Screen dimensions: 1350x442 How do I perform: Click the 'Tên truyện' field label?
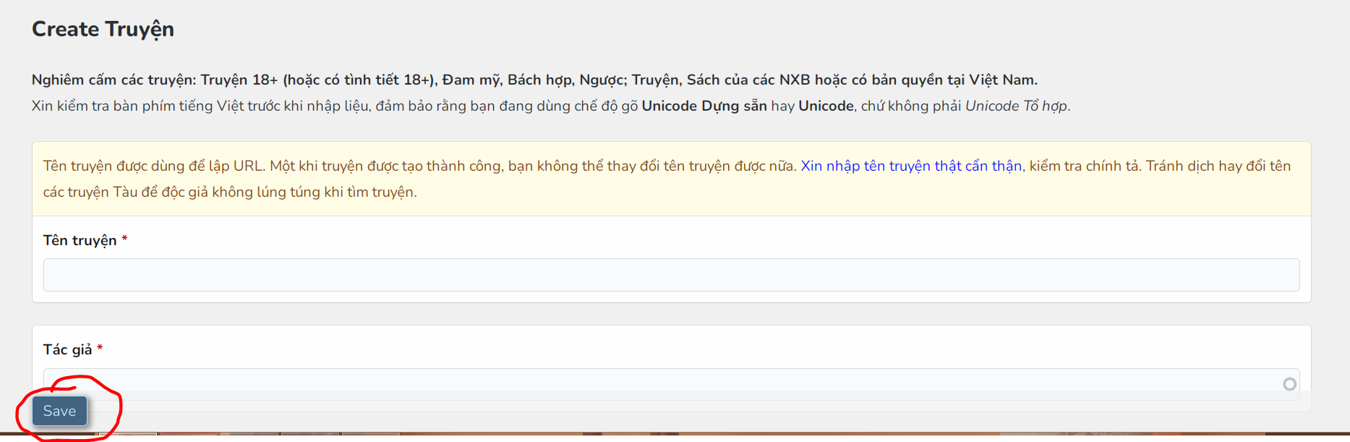(80, 240)
